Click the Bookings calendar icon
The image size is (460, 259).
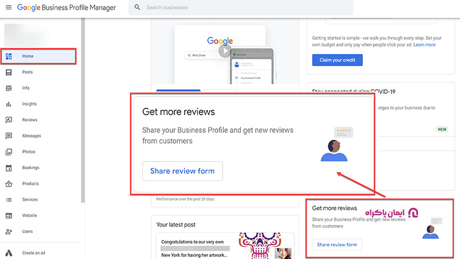point(9,167)
